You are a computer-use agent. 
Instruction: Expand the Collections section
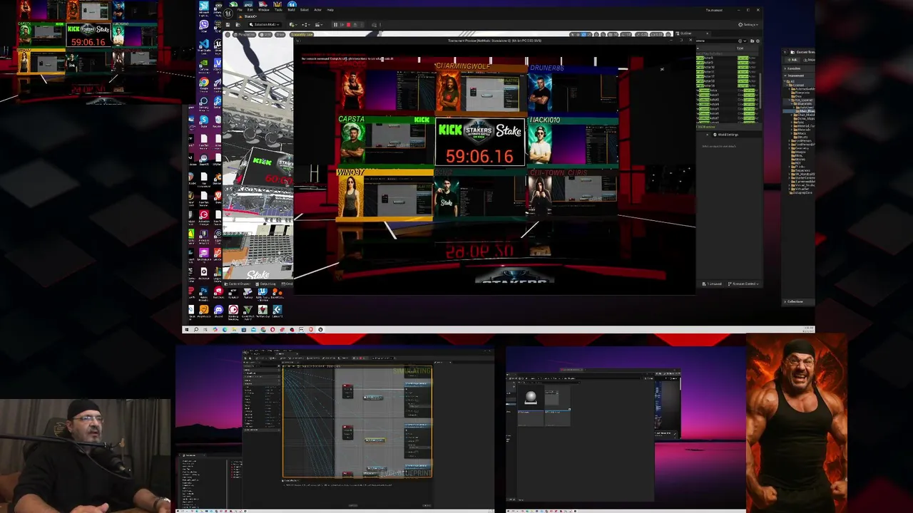795,301
